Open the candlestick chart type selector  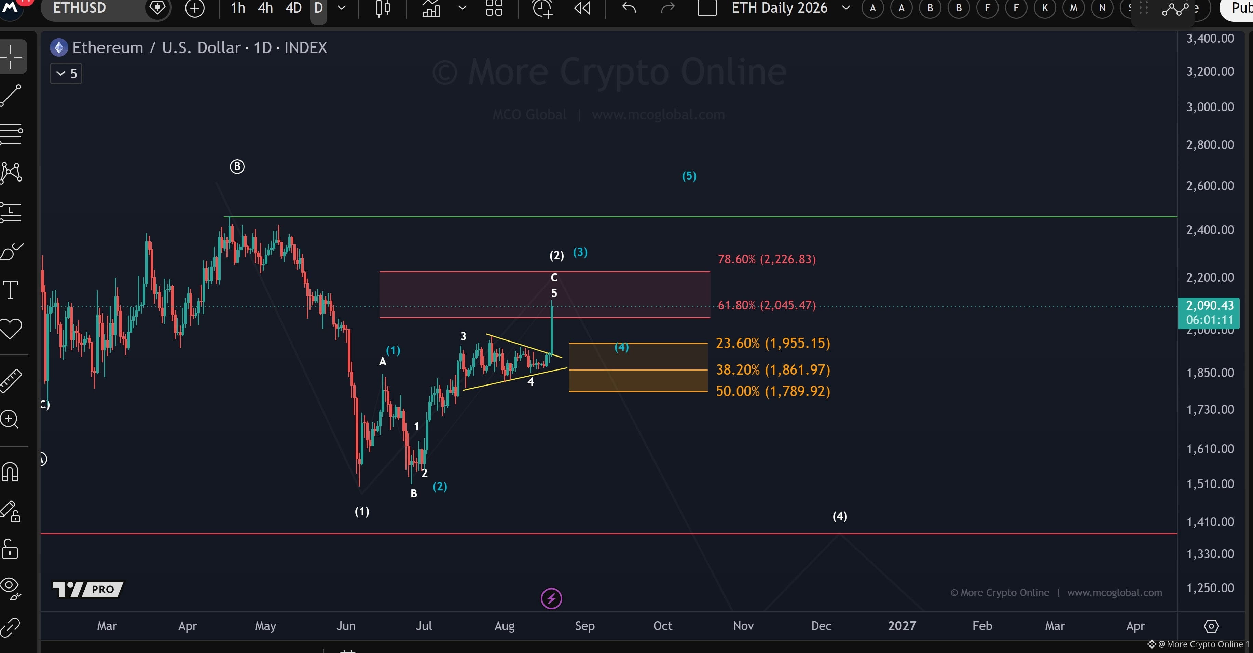coord(383,8)
